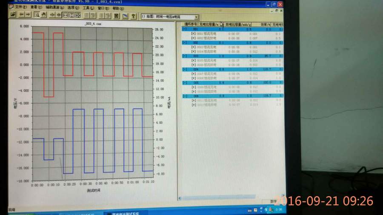
Task: Click the forward arrow toolbar icon
Action: point(28,15)
